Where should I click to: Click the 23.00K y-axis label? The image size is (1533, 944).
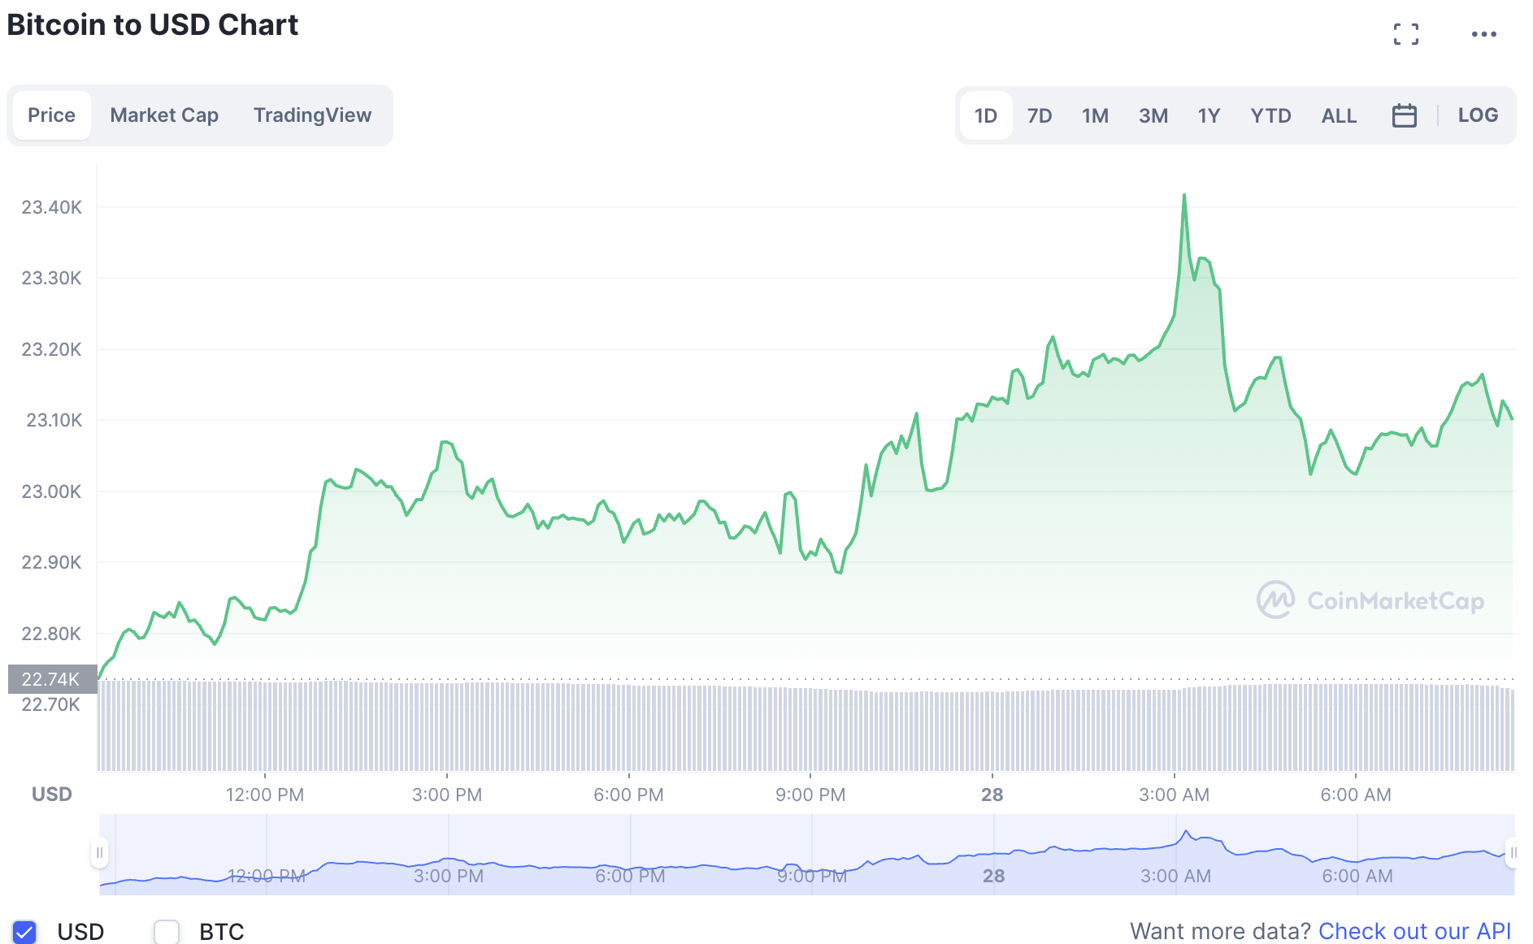51,491
